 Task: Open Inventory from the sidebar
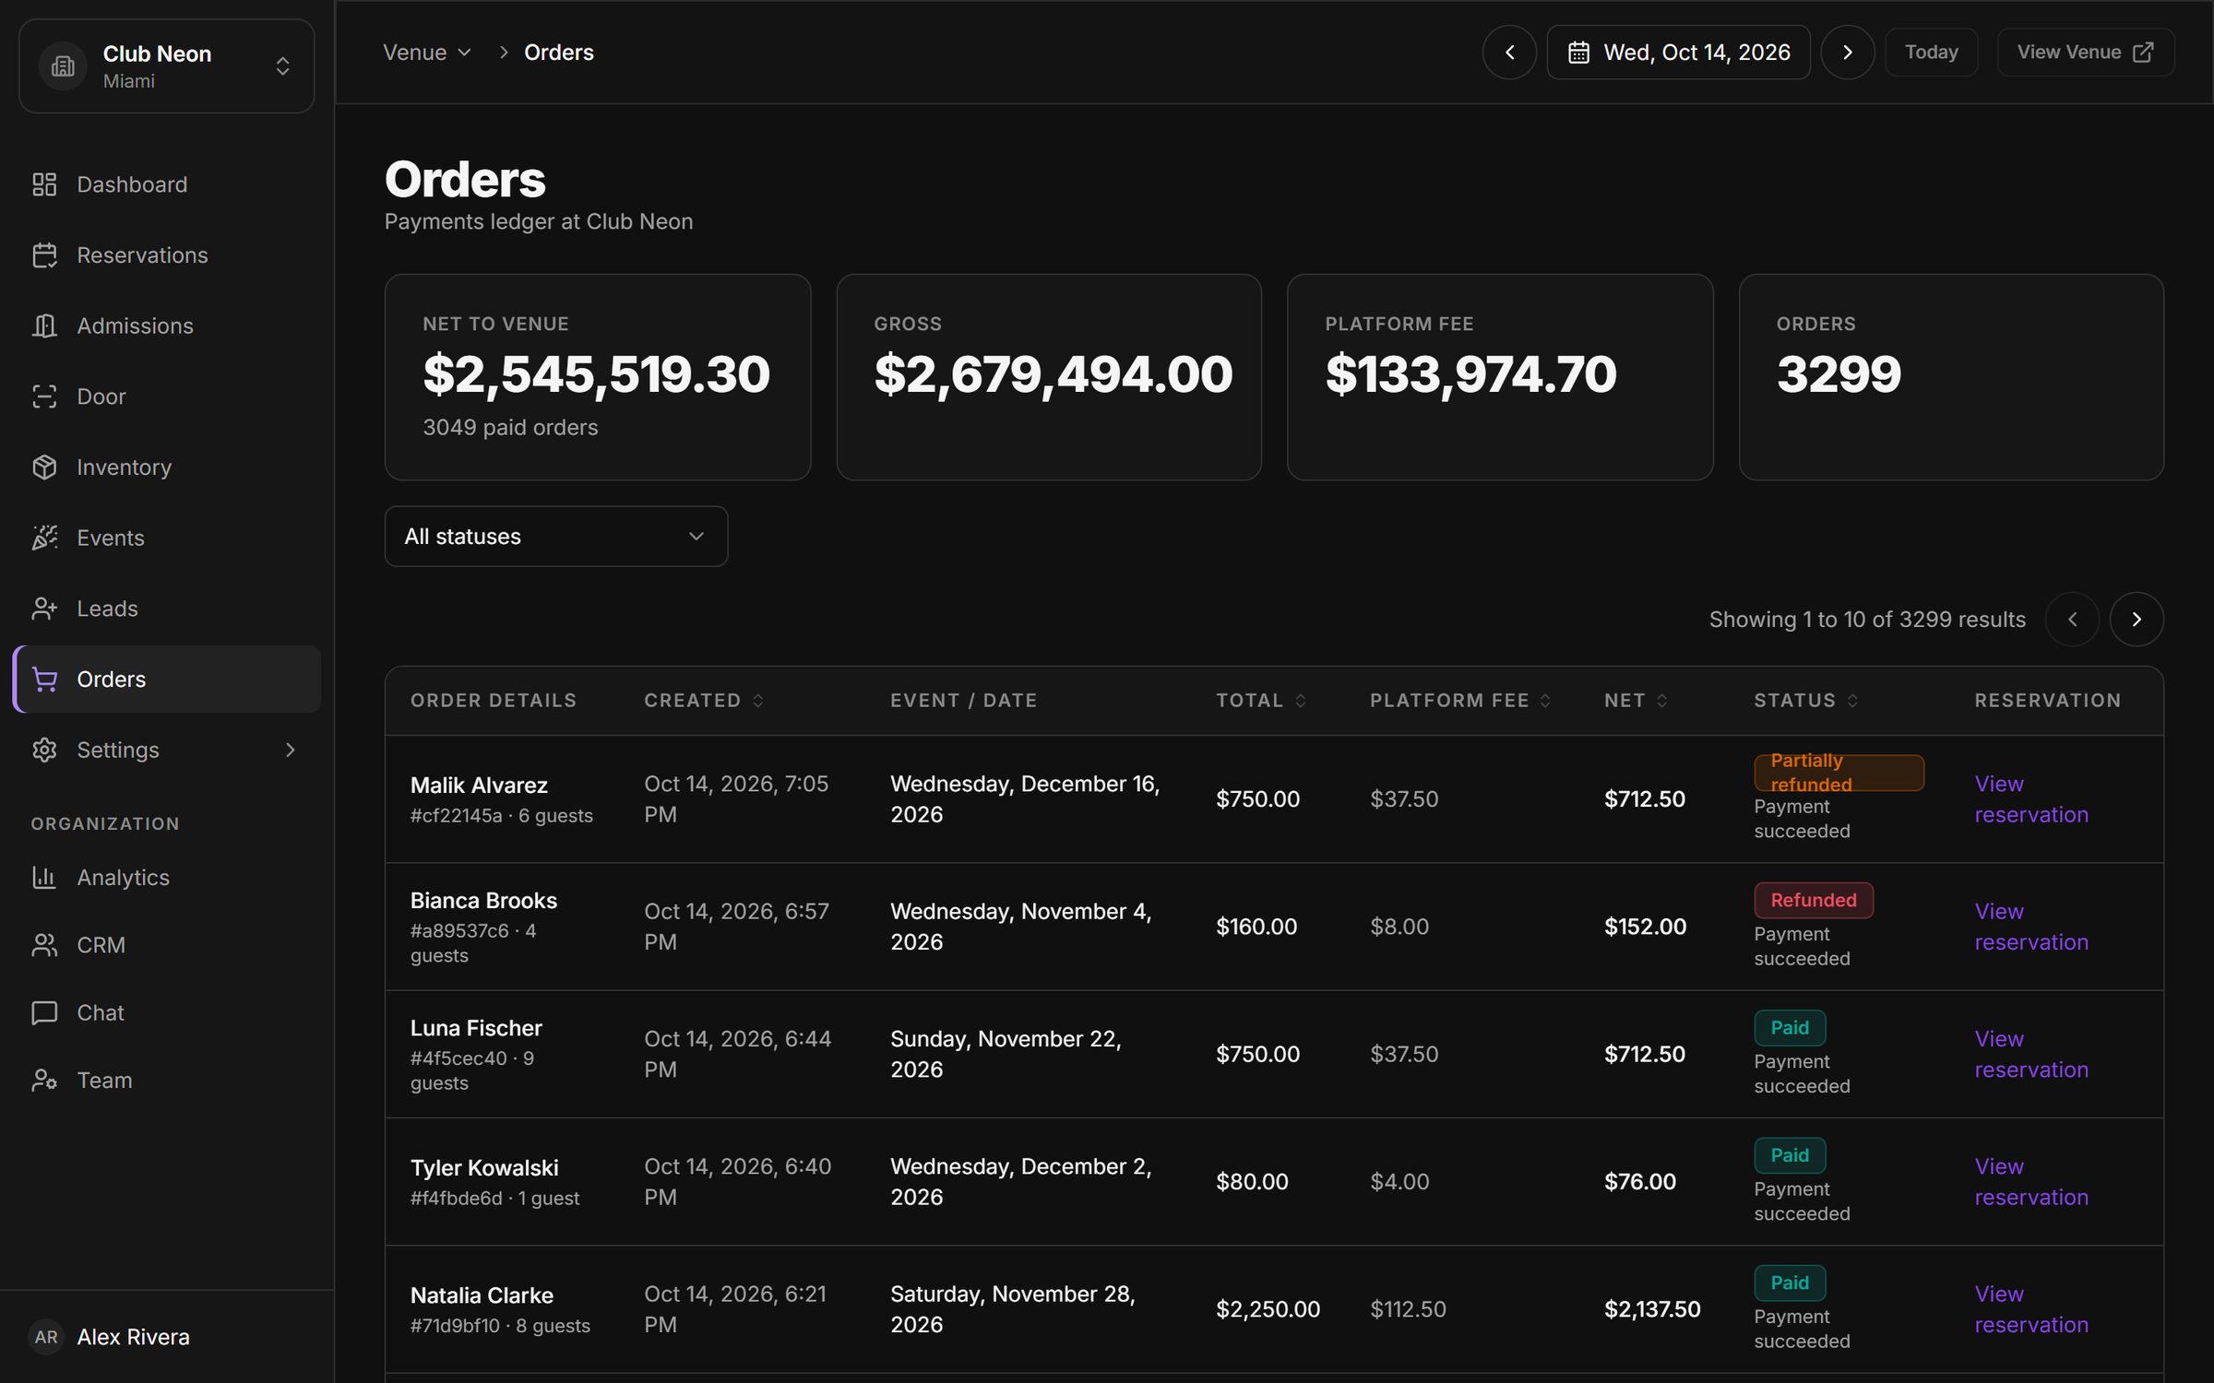click(166, 467)
